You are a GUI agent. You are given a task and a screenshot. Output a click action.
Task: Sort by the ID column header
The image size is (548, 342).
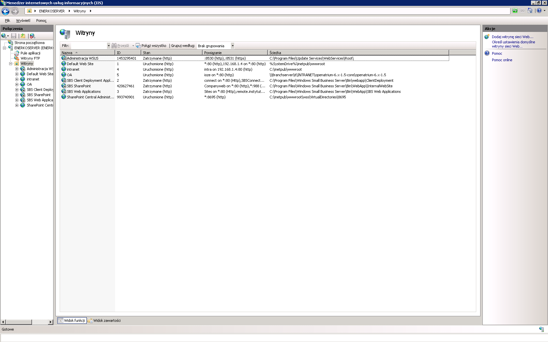click(x=128, y=52)
